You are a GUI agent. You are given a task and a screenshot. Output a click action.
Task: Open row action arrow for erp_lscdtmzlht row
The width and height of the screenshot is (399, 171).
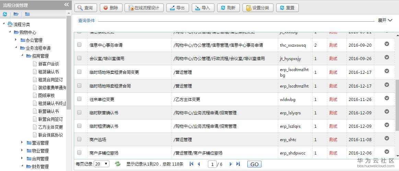pyautogui.click(x=387, y=84)
